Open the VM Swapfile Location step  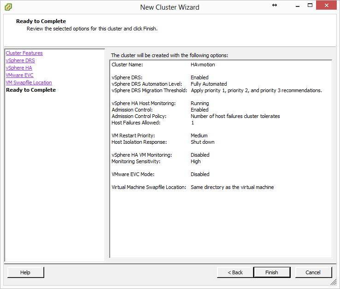[x=29, y=83]
